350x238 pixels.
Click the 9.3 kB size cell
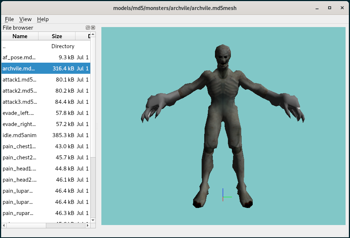(x=67, y=57)
